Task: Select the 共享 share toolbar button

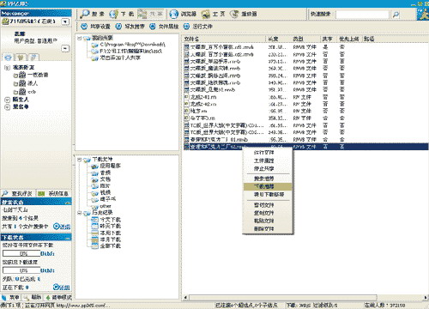Action: click(150, 14)
